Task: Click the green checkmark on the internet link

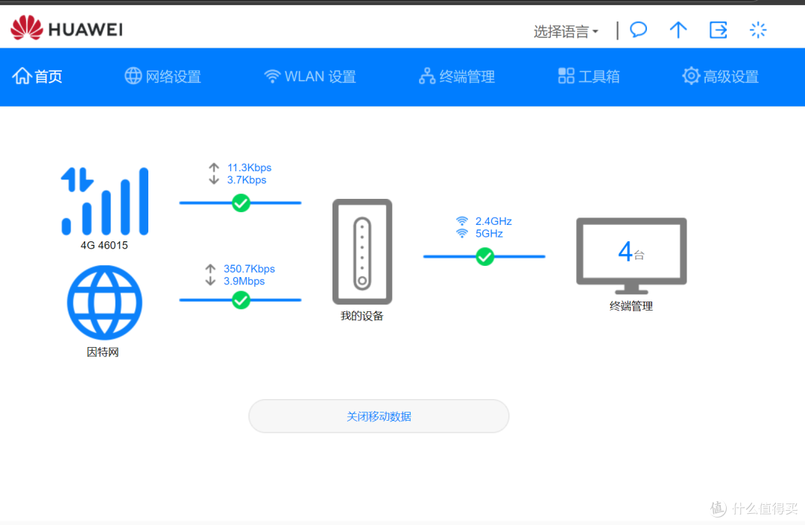Action: (241, 300)
